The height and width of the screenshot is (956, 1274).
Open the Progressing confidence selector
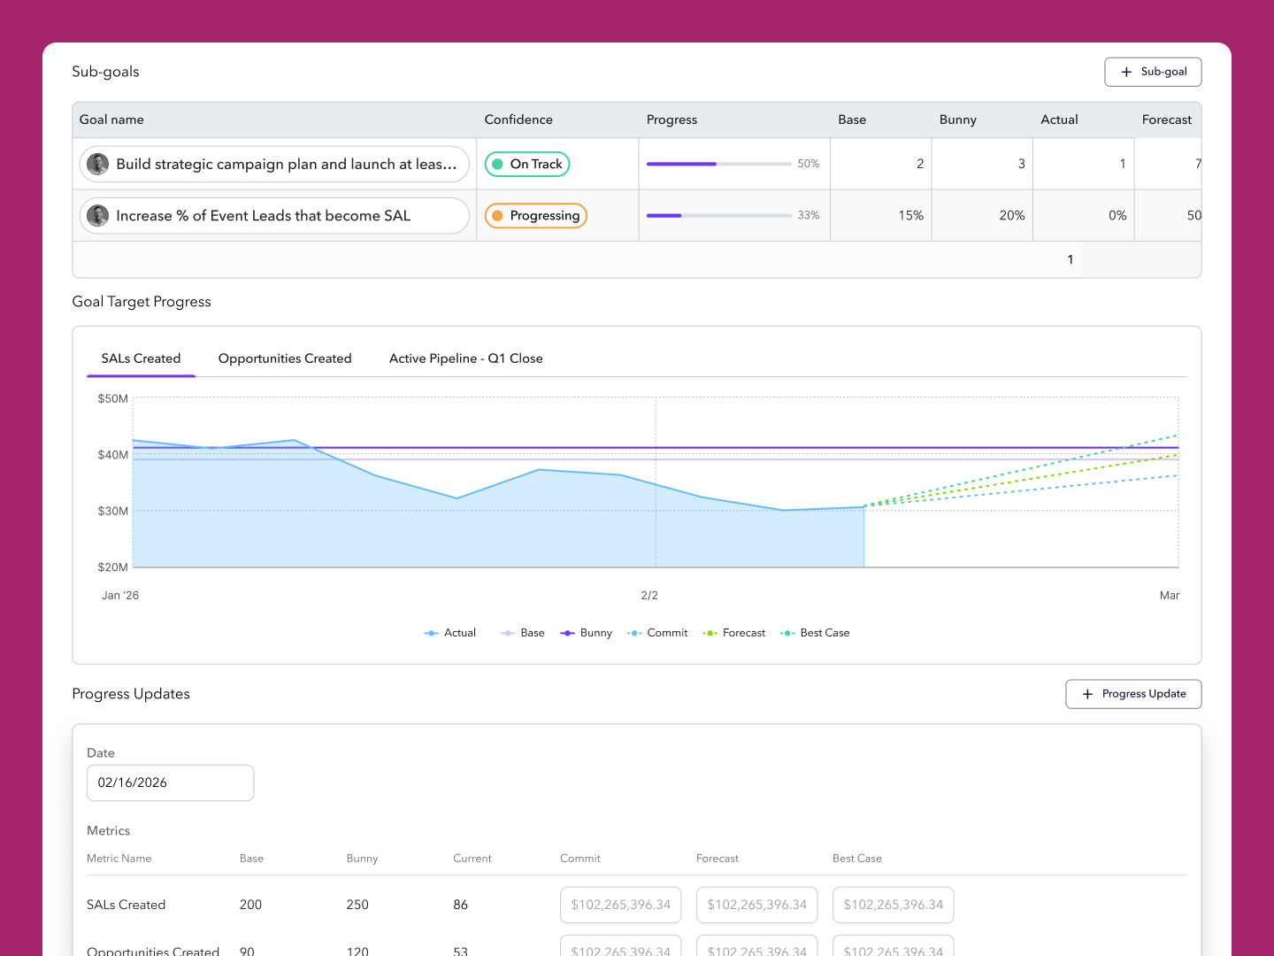tap(536, 216)
